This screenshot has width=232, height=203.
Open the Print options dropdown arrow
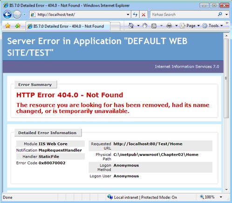(x=177, y=26)
